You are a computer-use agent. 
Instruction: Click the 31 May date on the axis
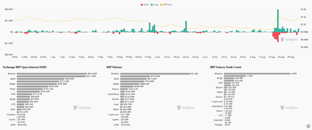click(x=148, y=57)
